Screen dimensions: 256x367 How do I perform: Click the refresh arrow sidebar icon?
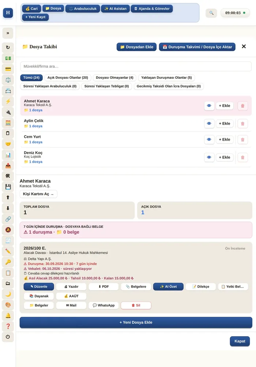tap(8, 47)
